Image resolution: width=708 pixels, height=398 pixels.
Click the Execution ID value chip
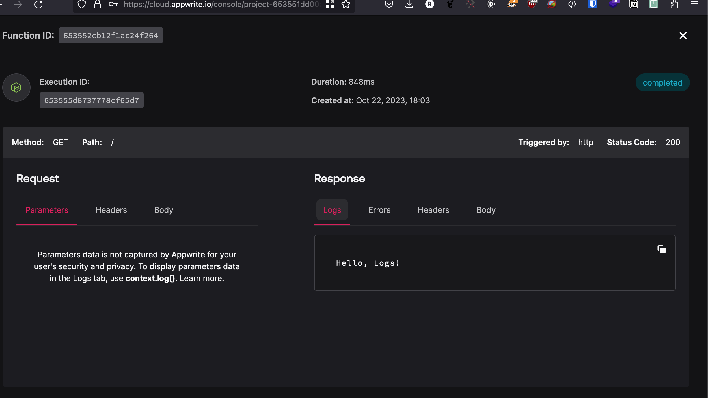tap(91, 100)
